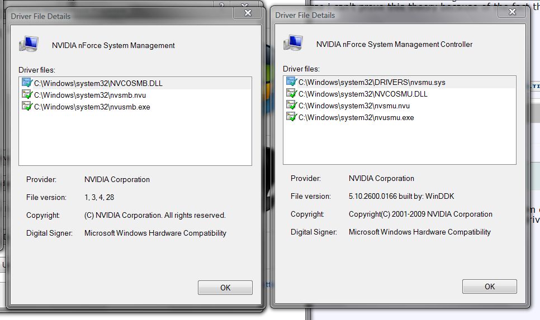Click the signed-file icon beside NVCOSMU.DLL
The width and height of the screenshot is (540, 320).
(291, 93)
